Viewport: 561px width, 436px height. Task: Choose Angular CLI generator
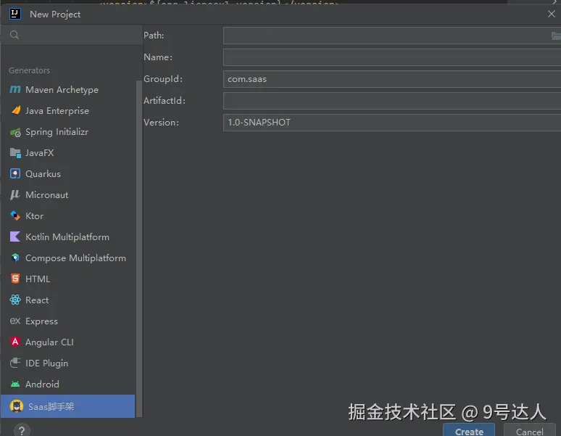point(67,342)
